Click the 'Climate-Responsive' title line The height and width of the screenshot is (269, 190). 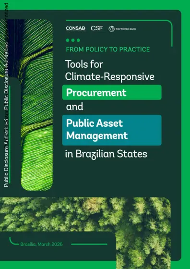[x=110, y=77]
